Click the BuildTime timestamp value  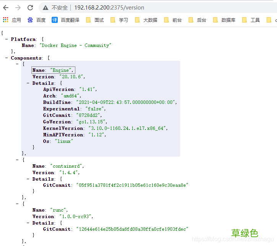[125, 102]
